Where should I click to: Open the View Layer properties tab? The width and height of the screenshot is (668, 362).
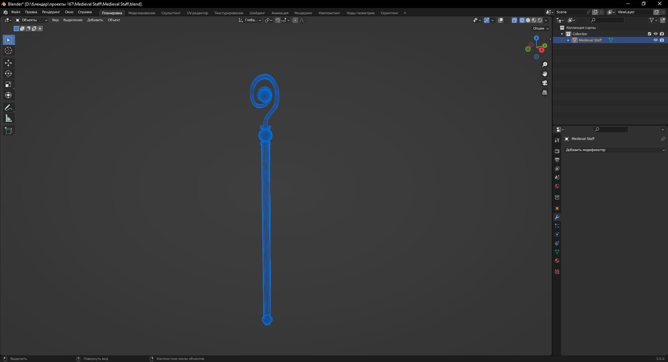[x=557, y=168]
